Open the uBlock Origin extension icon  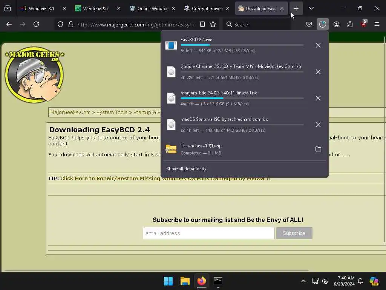[x=364, y=24]
